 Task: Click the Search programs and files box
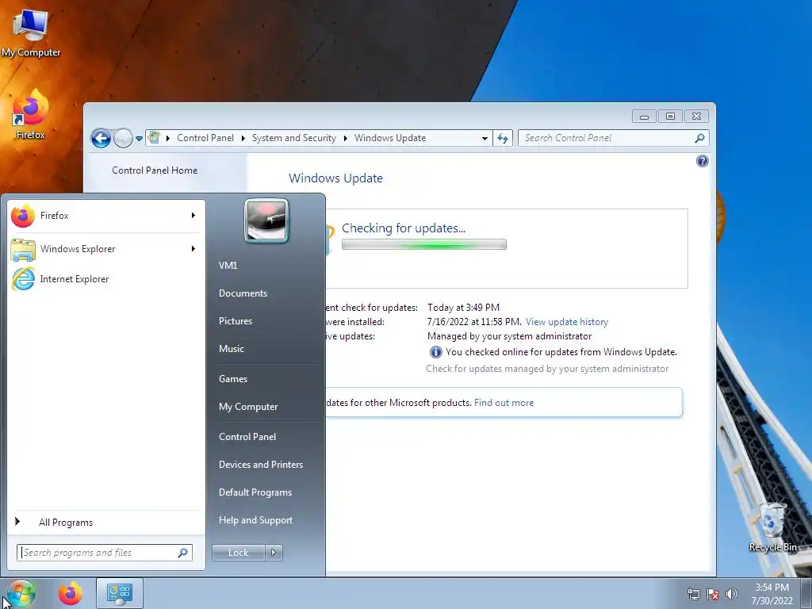[x=104, y=553]
